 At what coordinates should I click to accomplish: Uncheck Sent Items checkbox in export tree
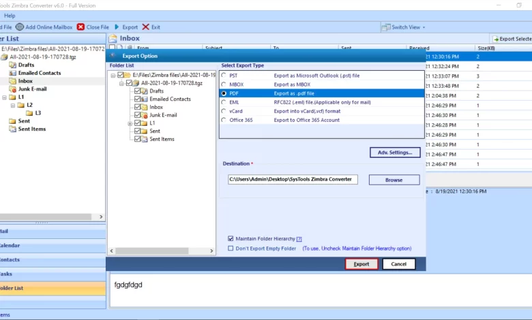point(137,139)
